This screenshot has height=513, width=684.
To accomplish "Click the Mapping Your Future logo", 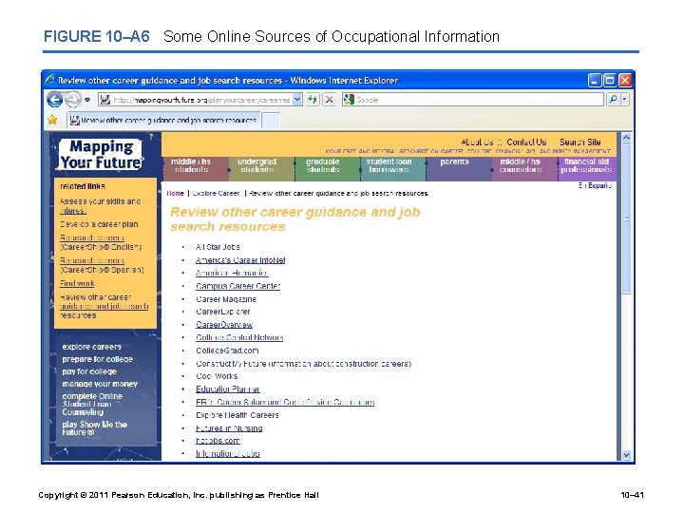I will point(101,155).
